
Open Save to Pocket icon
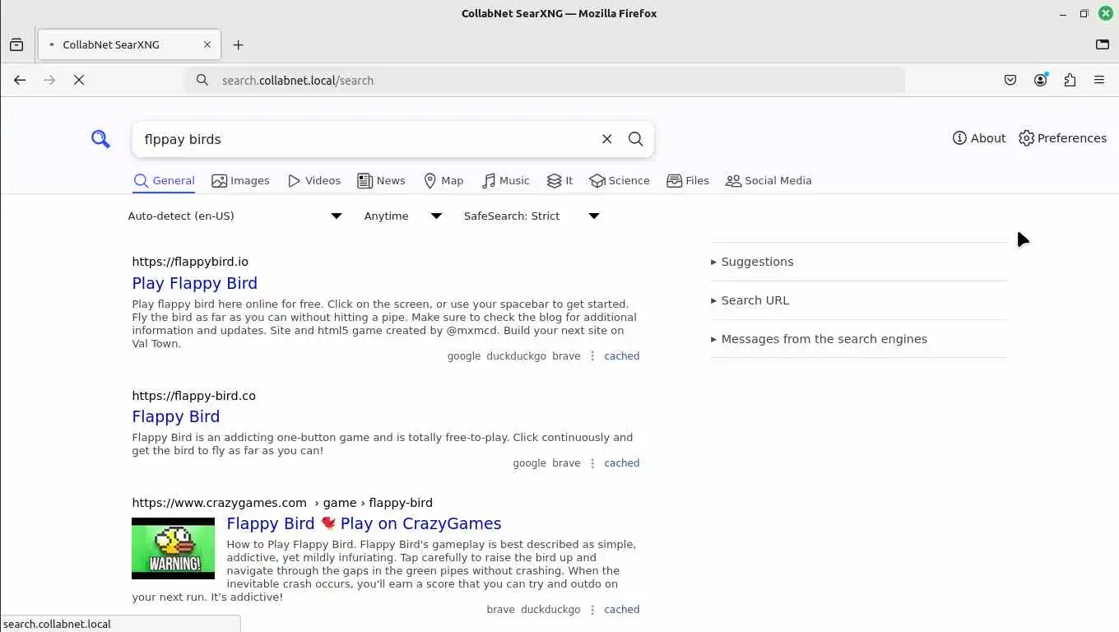pyautogui.click(x=1010, y=80)
